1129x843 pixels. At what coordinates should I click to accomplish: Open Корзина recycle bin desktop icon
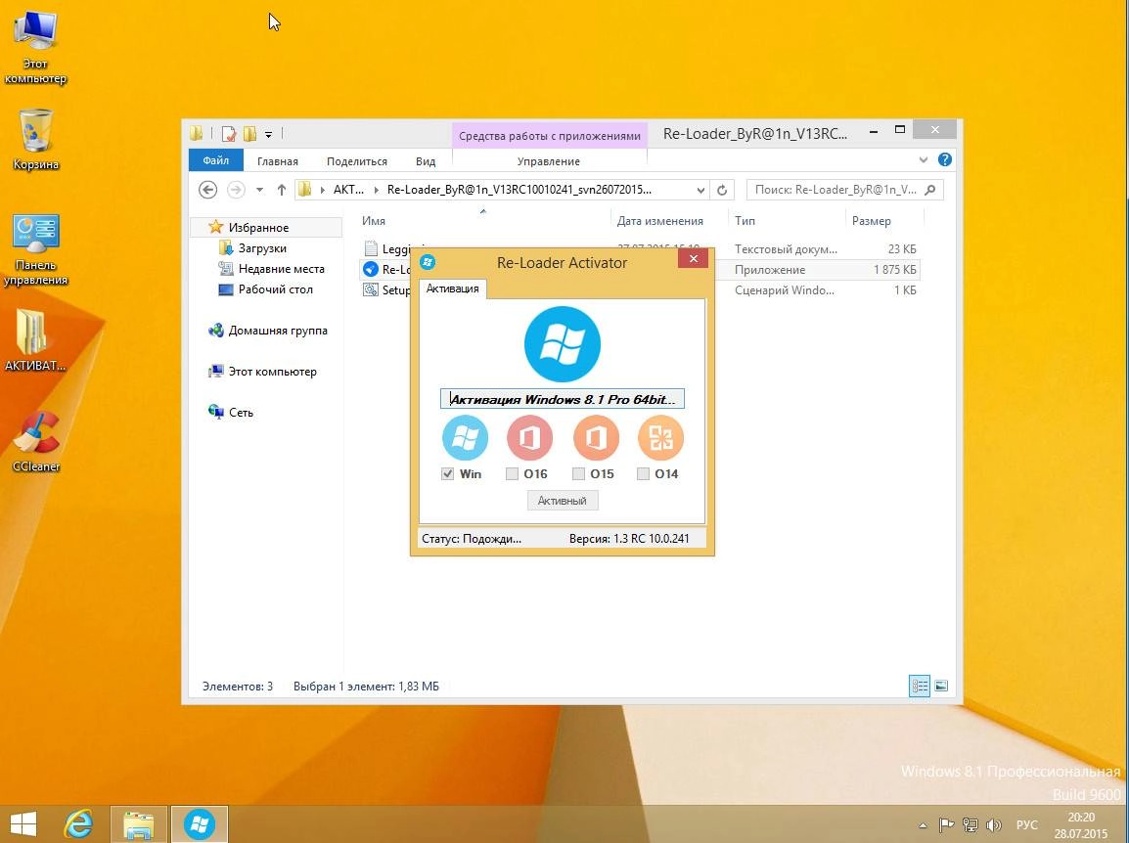[x=35, y=140]
